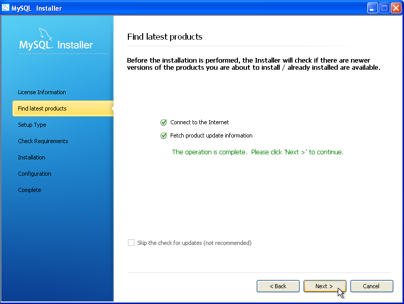The width and height of the screenshot is (404, 304).
Task: Open the License Information step
Action: coord(42,92)
